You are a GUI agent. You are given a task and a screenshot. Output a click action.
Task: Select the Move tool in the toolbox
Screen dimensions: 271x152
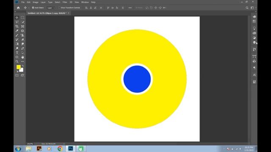[x=17, y=18]
